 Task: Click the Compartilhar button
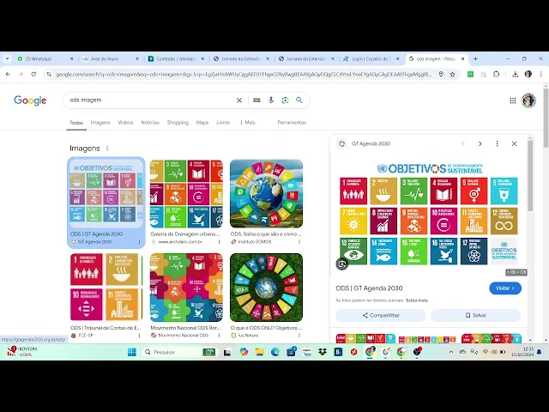coord(381,315)
